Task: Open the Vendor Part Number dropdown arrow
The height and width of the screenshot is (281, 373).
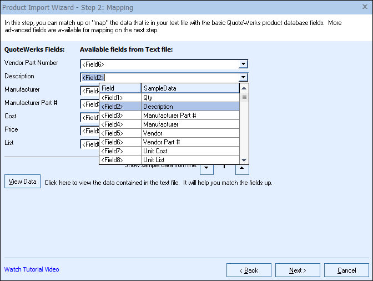Action: [x=243, y=64]
